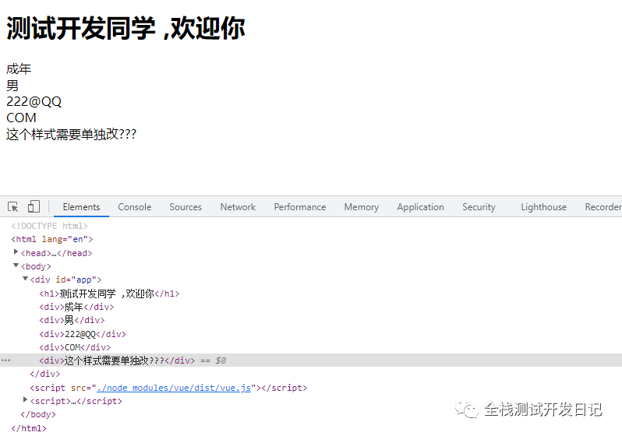Switch to the Elements tab
This screenshot has width=622, height=436.
81,207
